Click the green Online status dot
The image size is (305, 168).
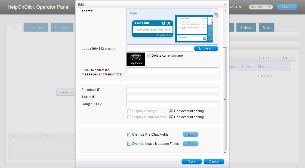click(x=252, y=7)
